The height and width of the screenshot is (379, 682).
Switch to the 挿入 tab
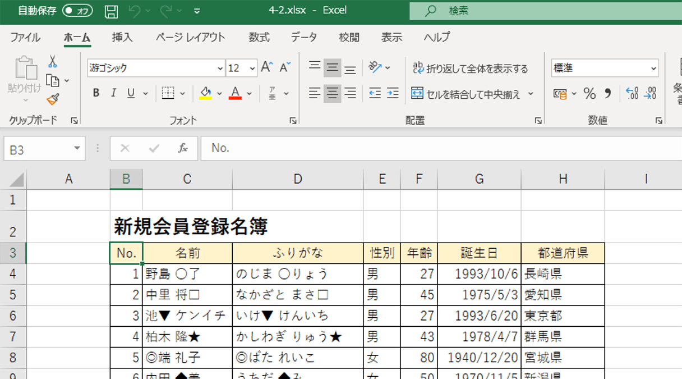pyautogui.click(x=122, y=38)
